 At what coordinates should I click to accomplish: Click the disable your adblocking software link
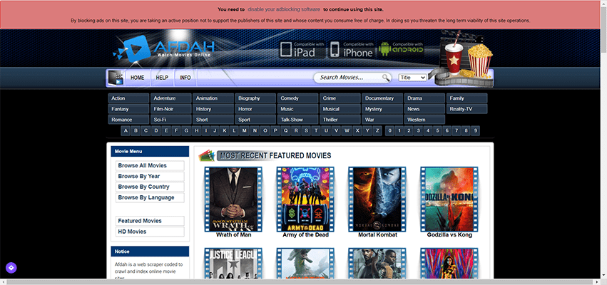tap(284, 9)
